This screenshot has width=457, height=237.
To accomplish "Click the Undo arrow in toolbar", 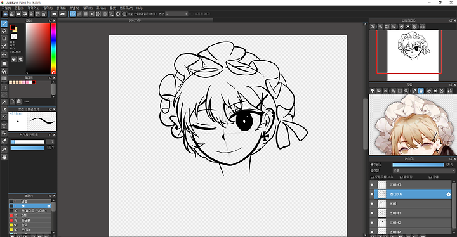I will click(x=55, y=14).
